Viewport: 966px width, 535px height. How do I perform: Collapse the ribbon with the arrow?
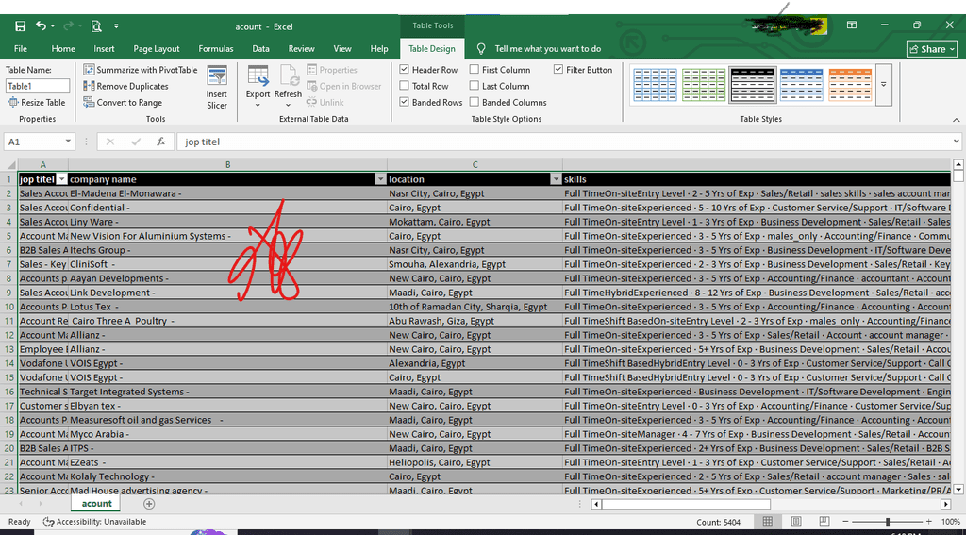pyautogui.click(x=957, y=120)
